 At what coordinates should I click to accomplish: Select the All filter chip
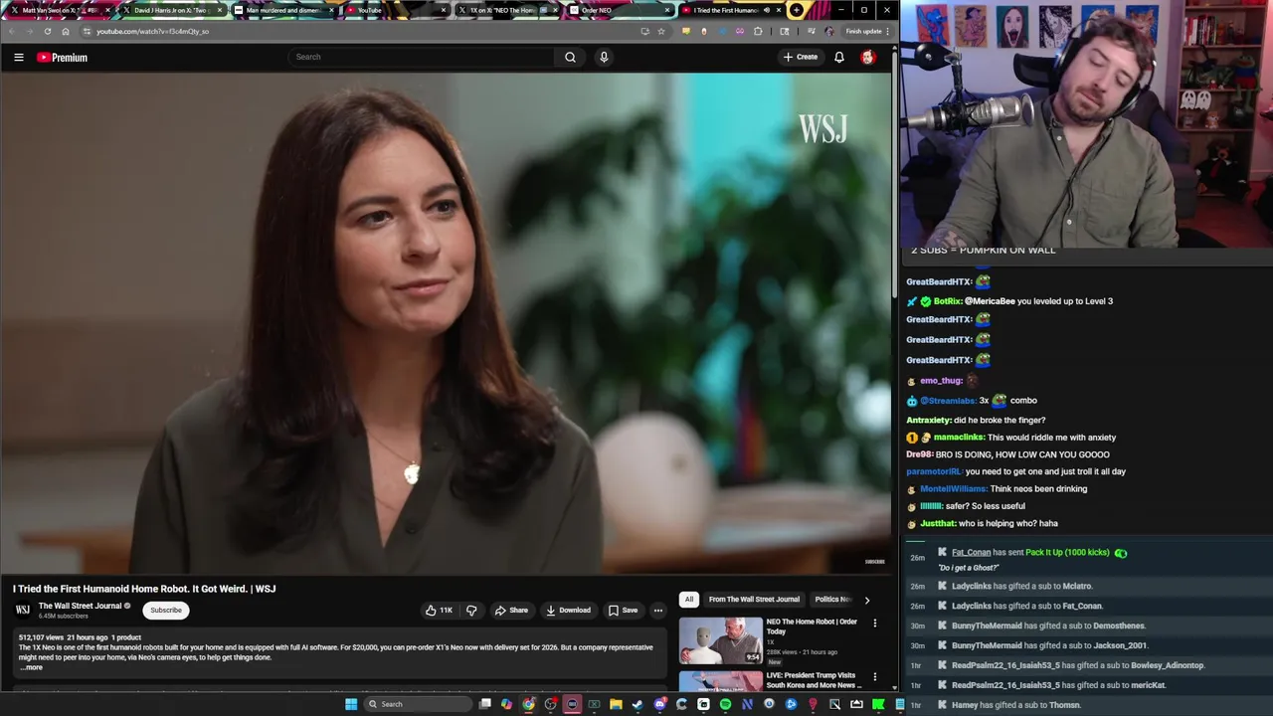[x=688, y=600]
